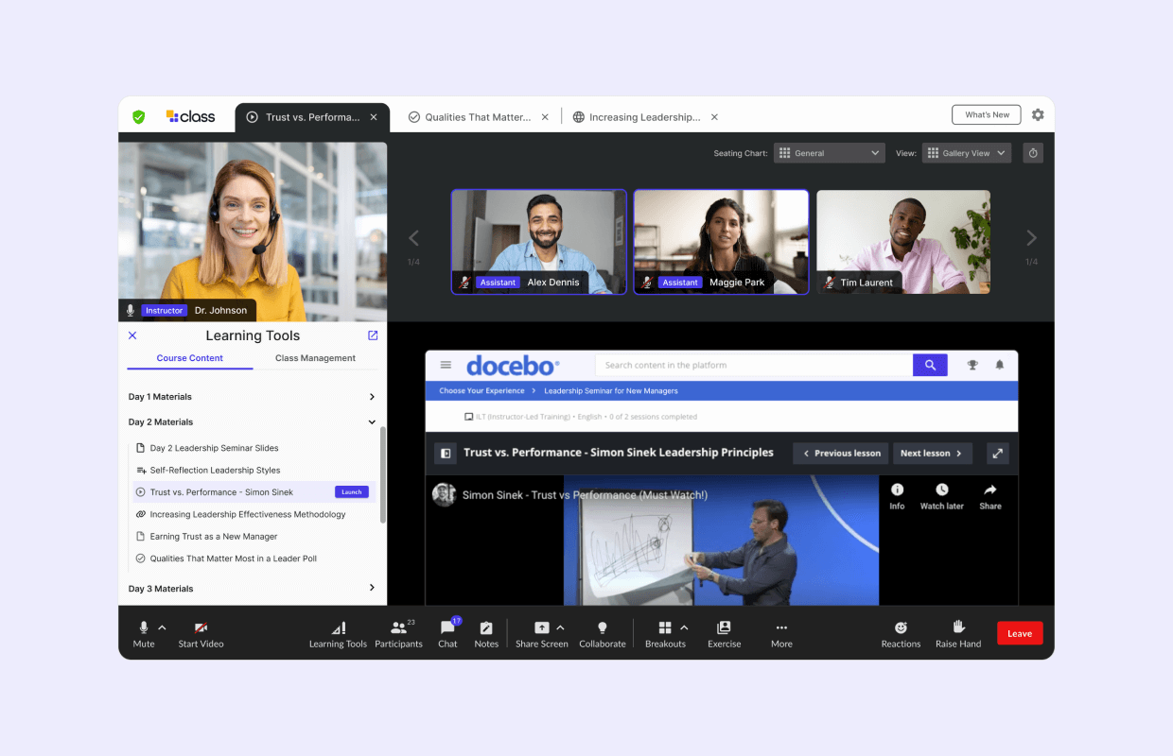Mute the microphone

[x=142, y=633]
